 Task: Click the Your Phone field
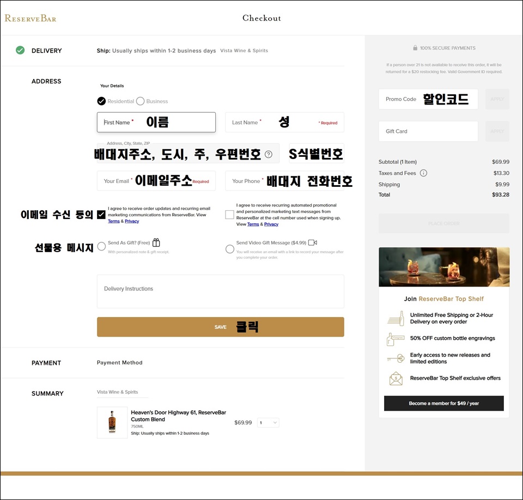tap(284, 181)
